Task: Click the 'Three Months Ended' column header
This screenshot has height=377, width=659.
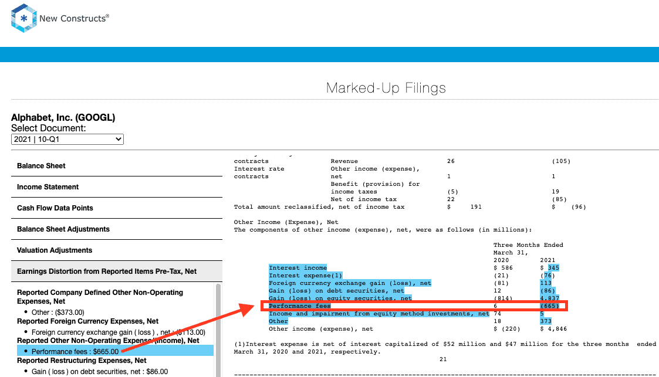Action: (528, 244)
